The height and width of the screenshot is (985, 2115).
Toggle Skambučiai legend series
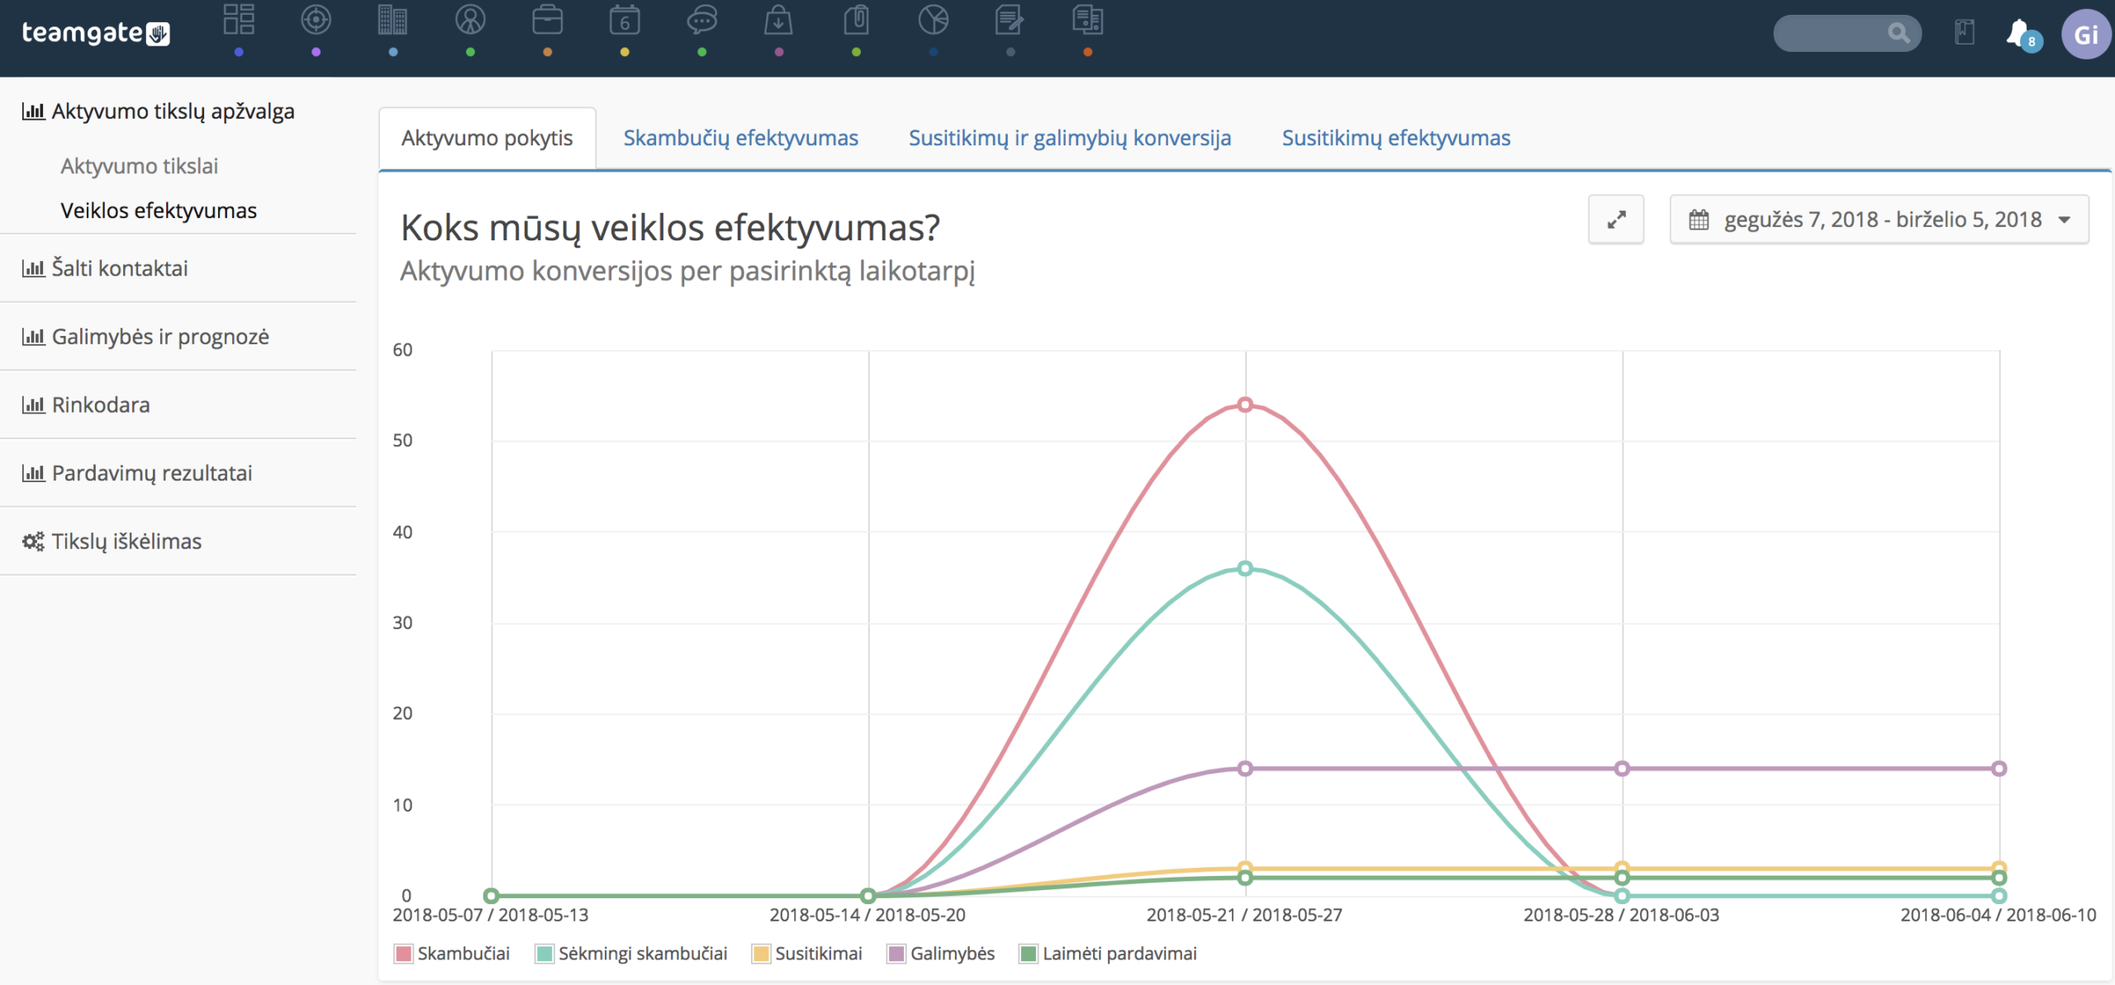point(453,954)
